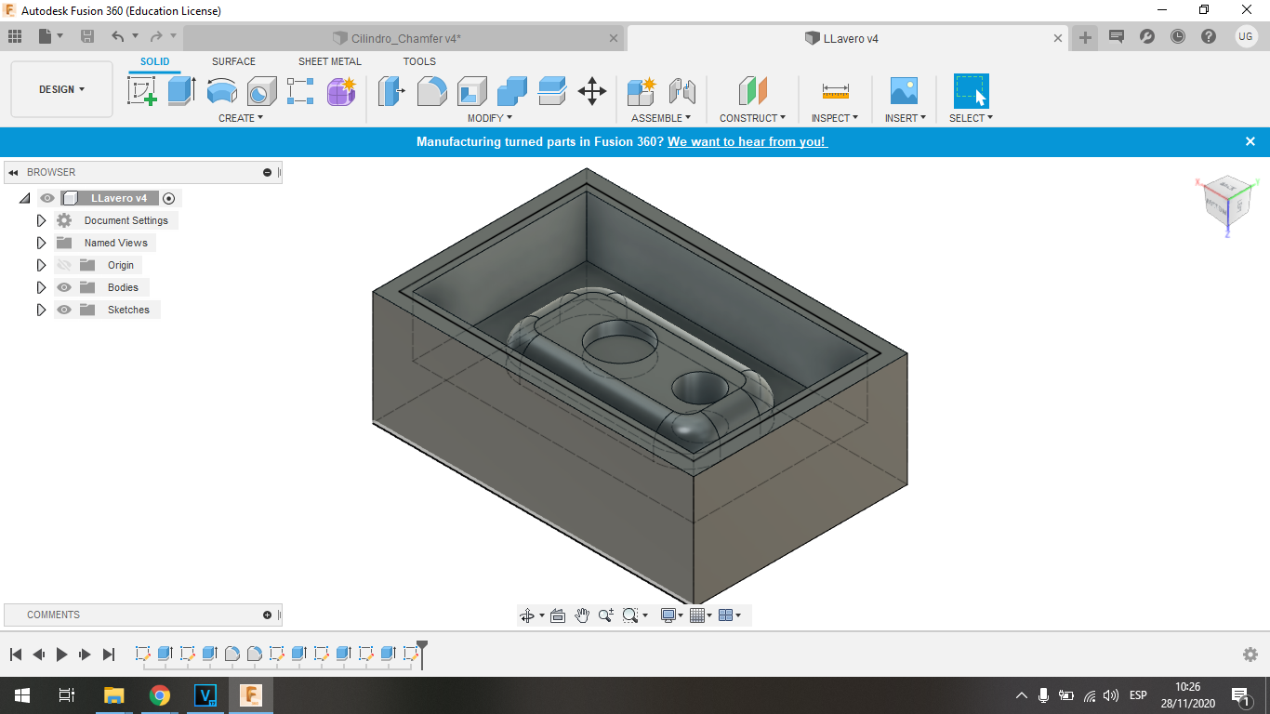Click the Redo arrow
1270x714 pixels.
point(156,36)
